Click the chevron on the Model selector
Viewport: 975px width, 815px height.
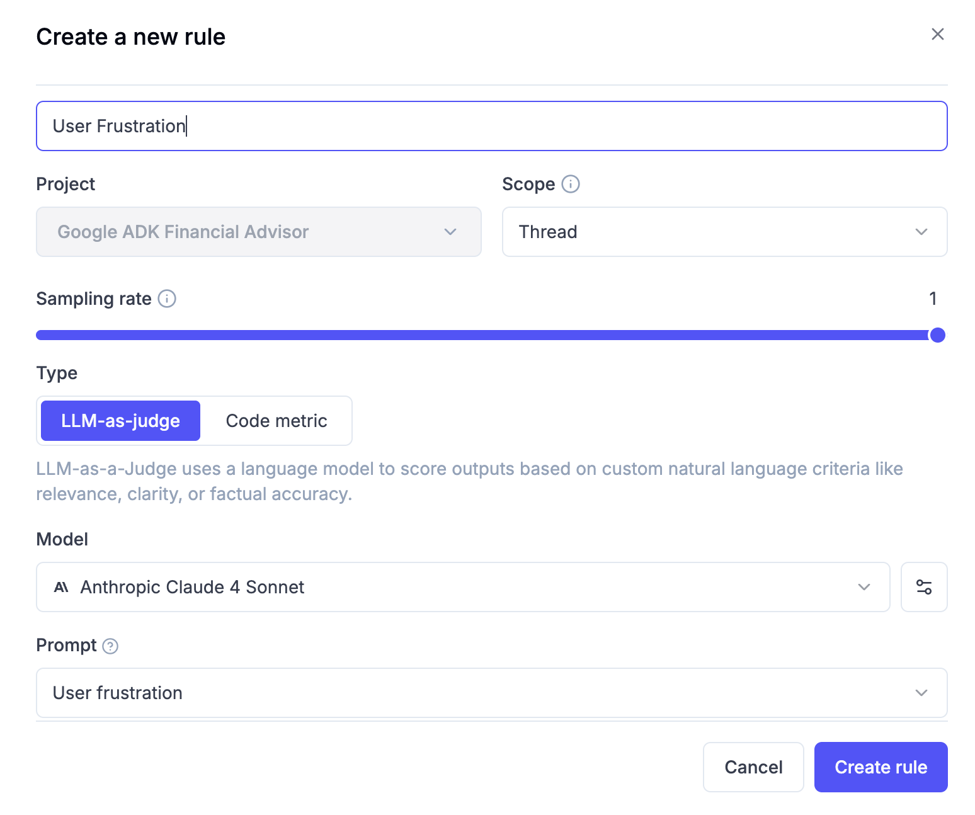click(x=864, y=587)
